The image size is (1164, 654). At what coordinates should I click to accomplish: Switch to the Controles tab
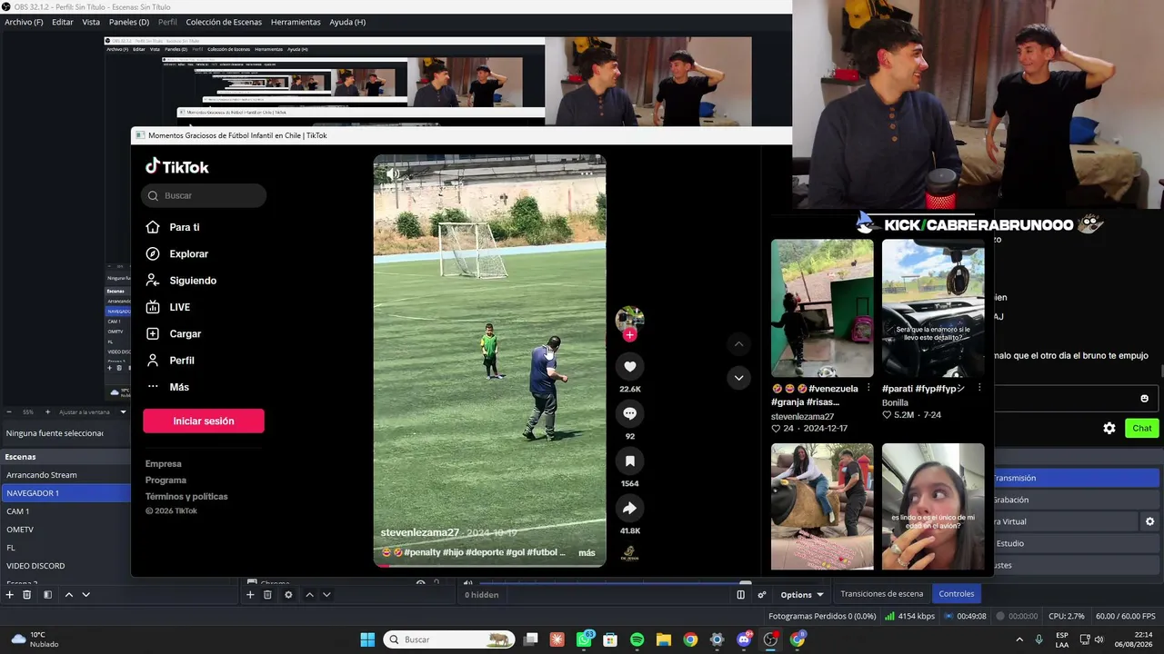(957, 594)
